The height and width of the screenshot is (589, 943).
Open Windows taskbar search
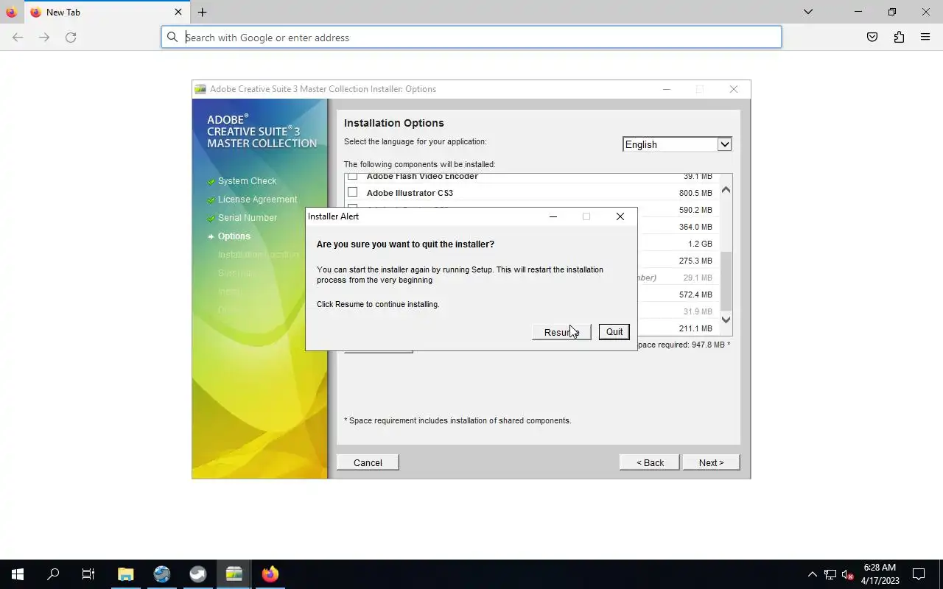coord(53,574)
